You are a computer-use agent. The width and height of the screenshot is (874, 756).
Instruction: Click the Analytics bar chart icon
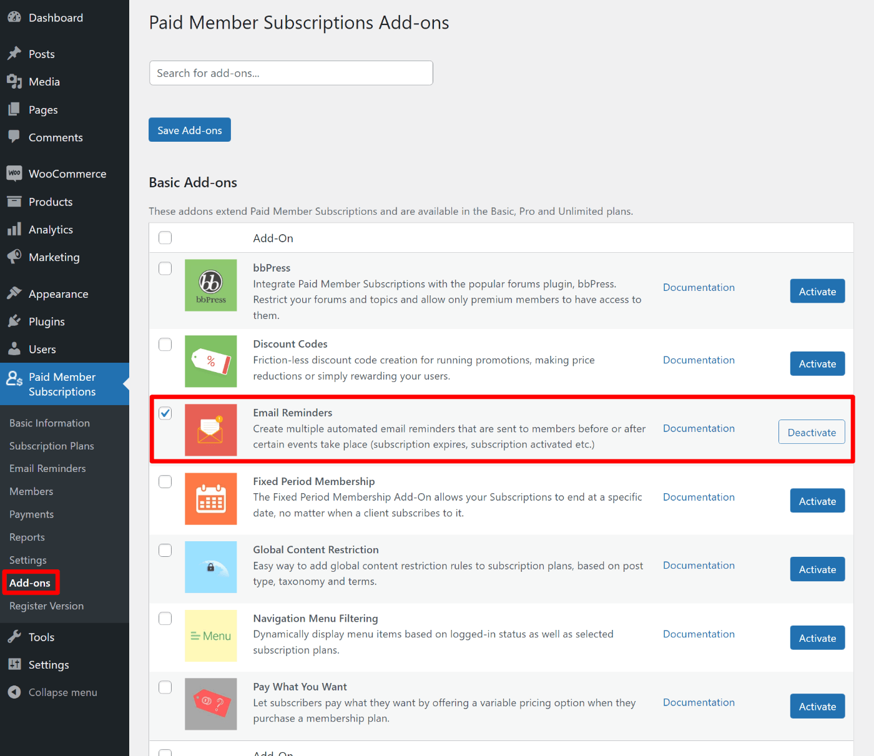pyautogui.click(x=14, y=229)
